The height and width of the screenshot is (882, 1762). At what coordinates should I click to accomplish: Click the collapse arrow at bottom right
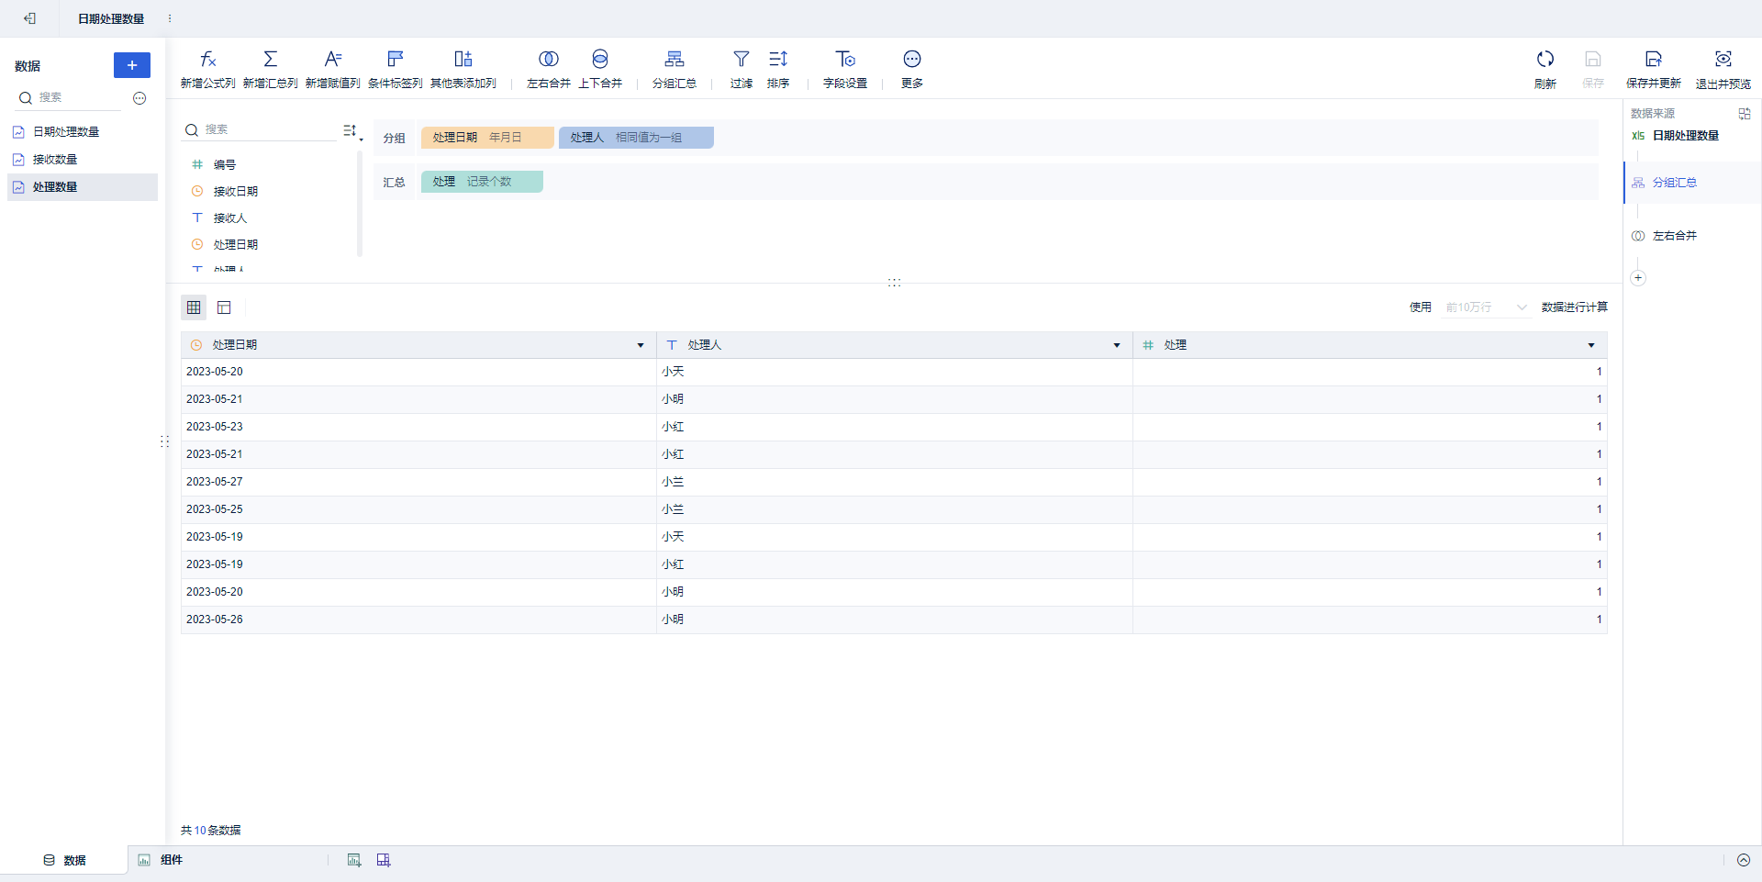(1744, 860)
